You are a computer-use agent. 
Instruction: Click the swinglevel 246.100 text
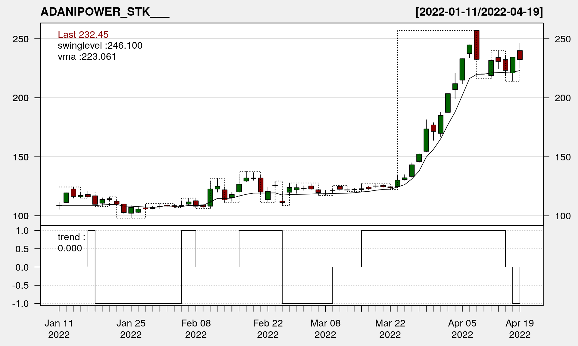[x=100, y=46]
